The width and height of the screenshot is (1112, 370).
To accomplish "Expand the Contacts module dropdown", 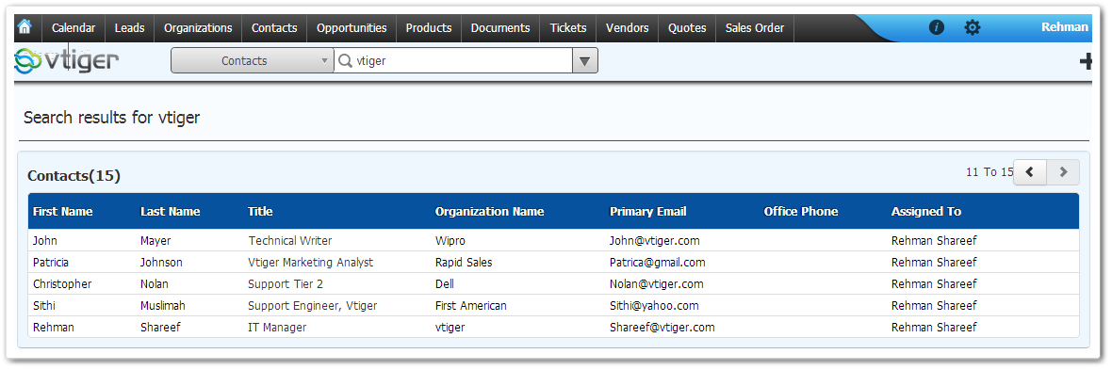I will 253,61.
